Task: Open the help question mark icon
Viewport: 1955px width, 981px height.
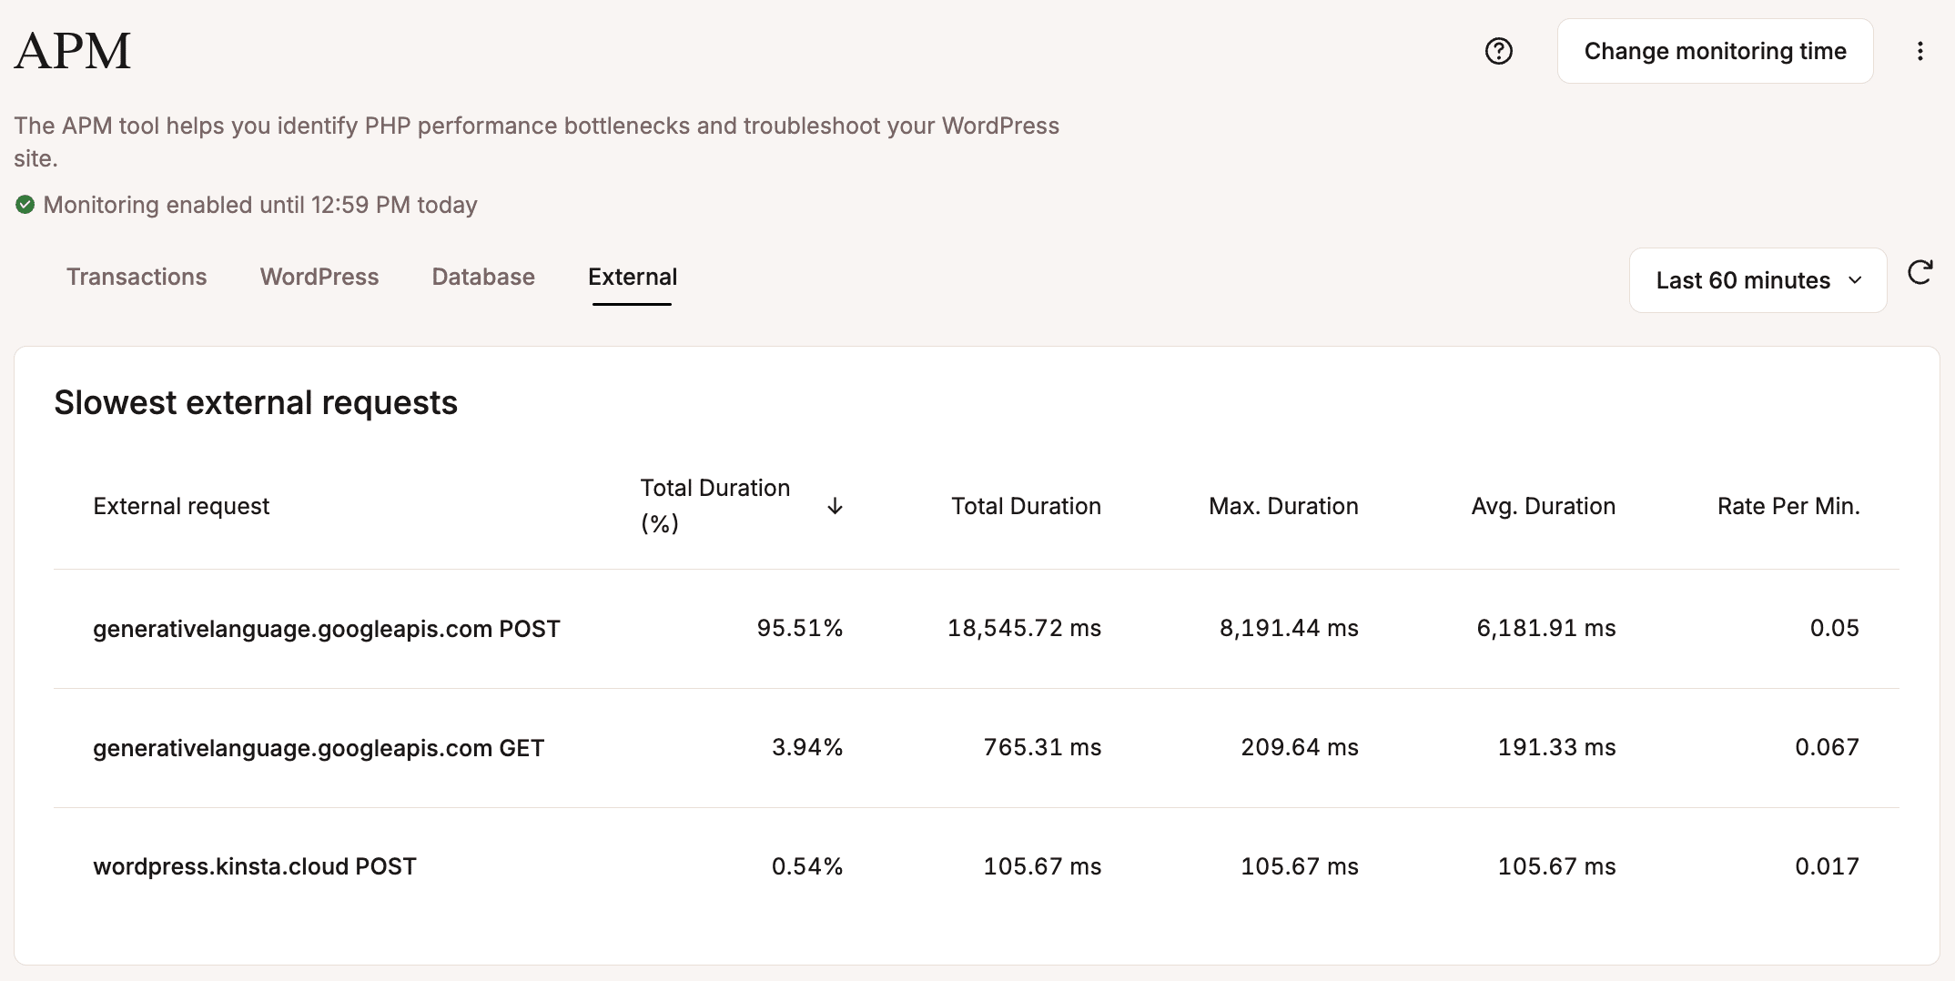Action: tap(1498, 51)
